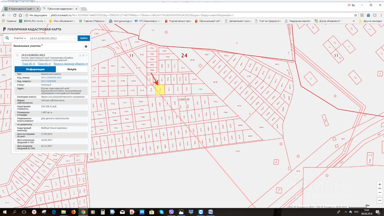The height and width of the screenshot is (216, 384).
Task: Open the Доска объявлений bookmark
Action: (328, 21)
